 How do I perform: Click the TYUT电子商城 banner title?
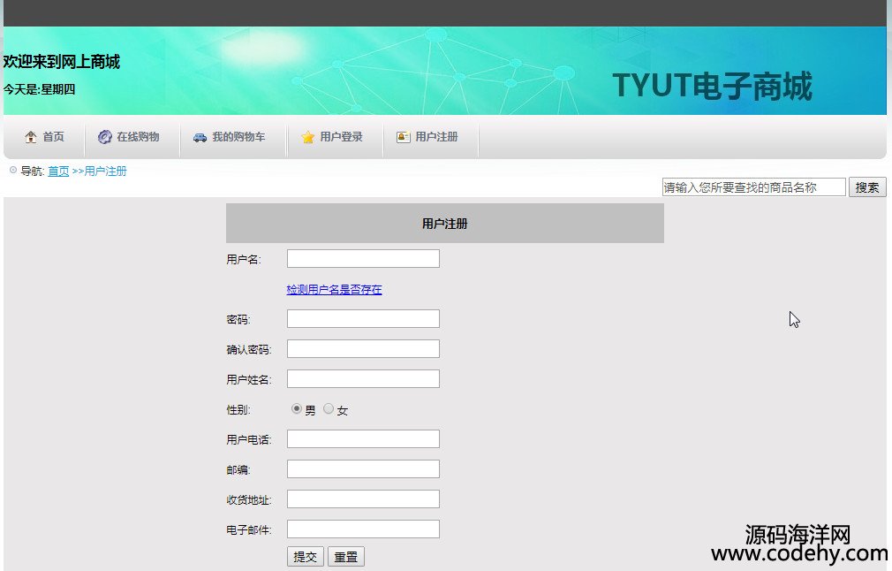(712, 87)
